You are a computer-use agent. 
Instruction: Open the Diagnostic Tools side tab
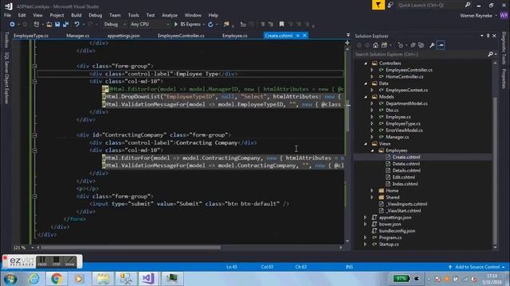504,48
